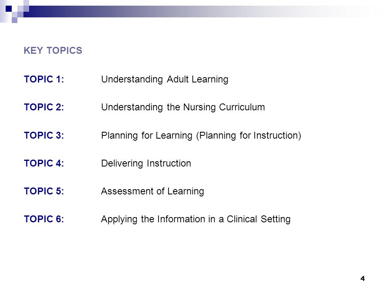Image resolution: width=388 pixels, height=291 pixels.
Task: Click the slide number 4
Action: [x=363, y=278]
